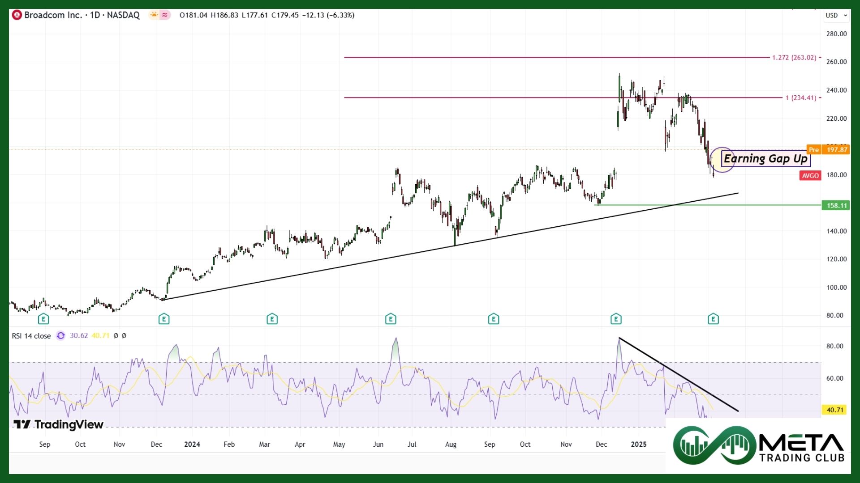Click the 2025 year label on time axis

tap(639, 444)
